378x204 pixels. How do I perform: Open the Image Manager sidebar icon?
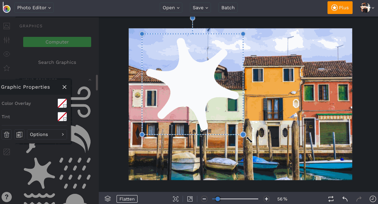pos(7,26)
